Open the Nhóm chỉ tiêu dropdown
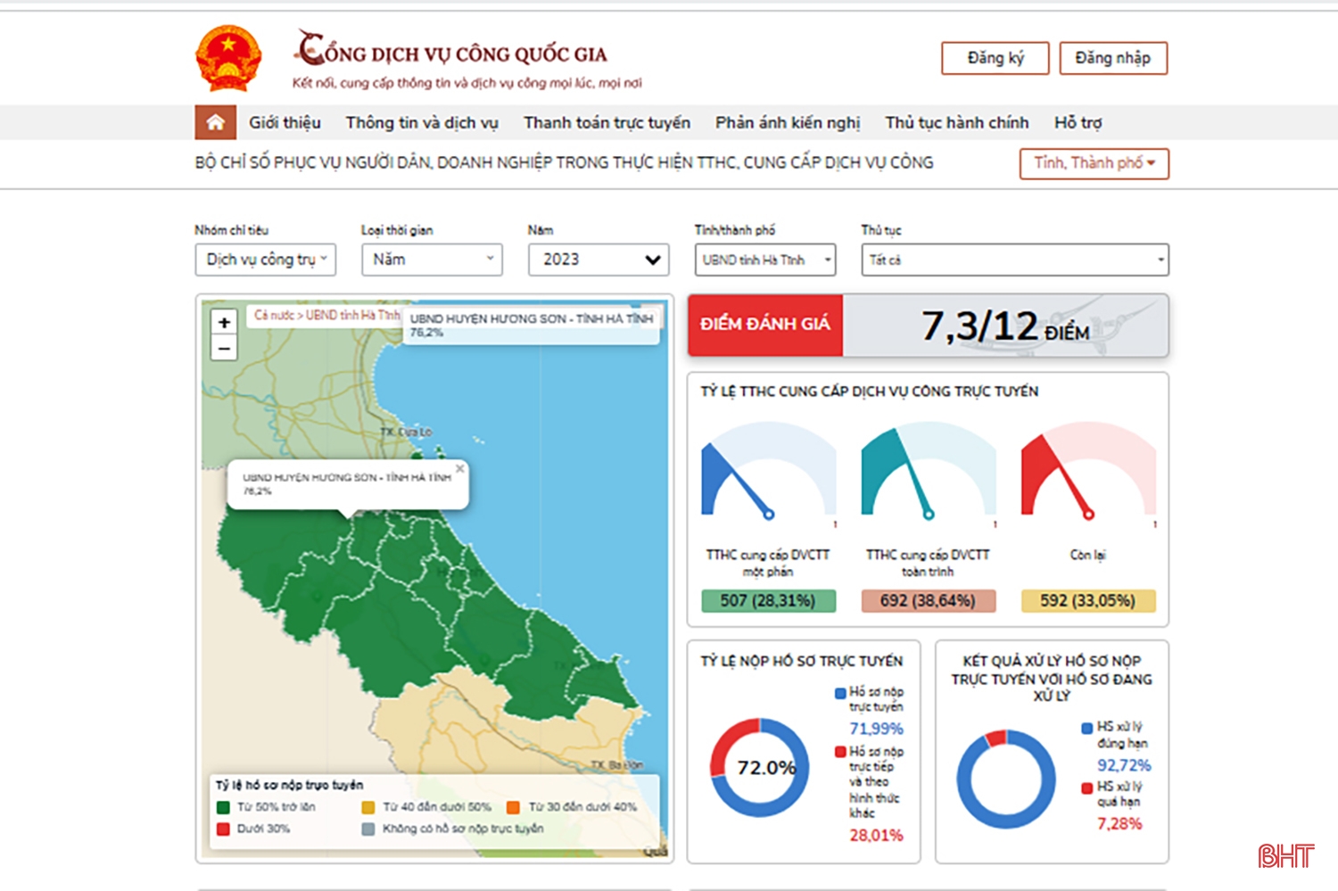Screen dimensions: 1338x891 (265, 260)
